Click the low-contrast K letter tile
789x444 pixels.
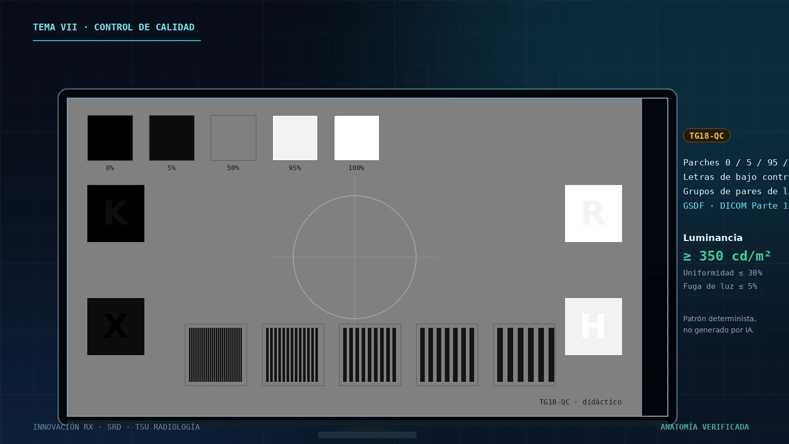pos(116,213)
